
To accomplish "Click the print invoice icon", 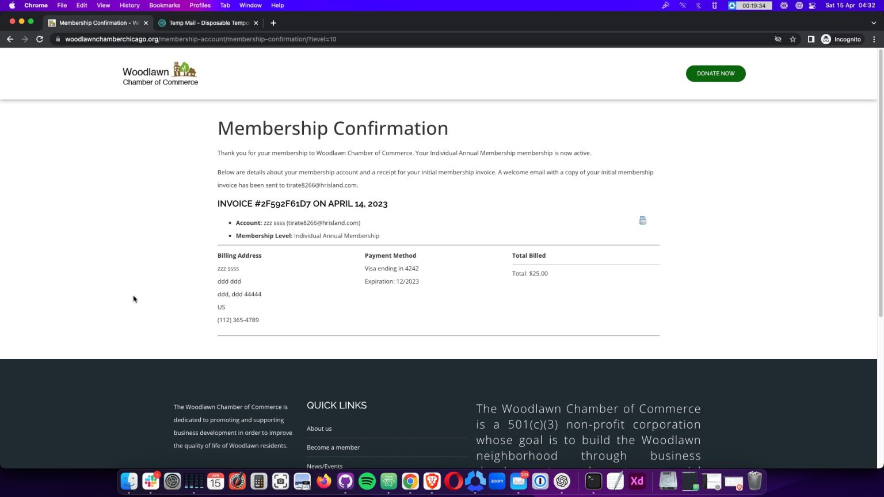I will [642, 221].
